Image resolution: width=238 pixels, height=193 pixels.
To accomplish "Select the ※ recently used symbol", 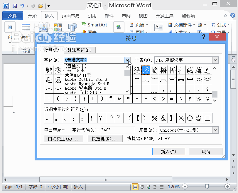I will pyautogui.click(x=181, y=118).
